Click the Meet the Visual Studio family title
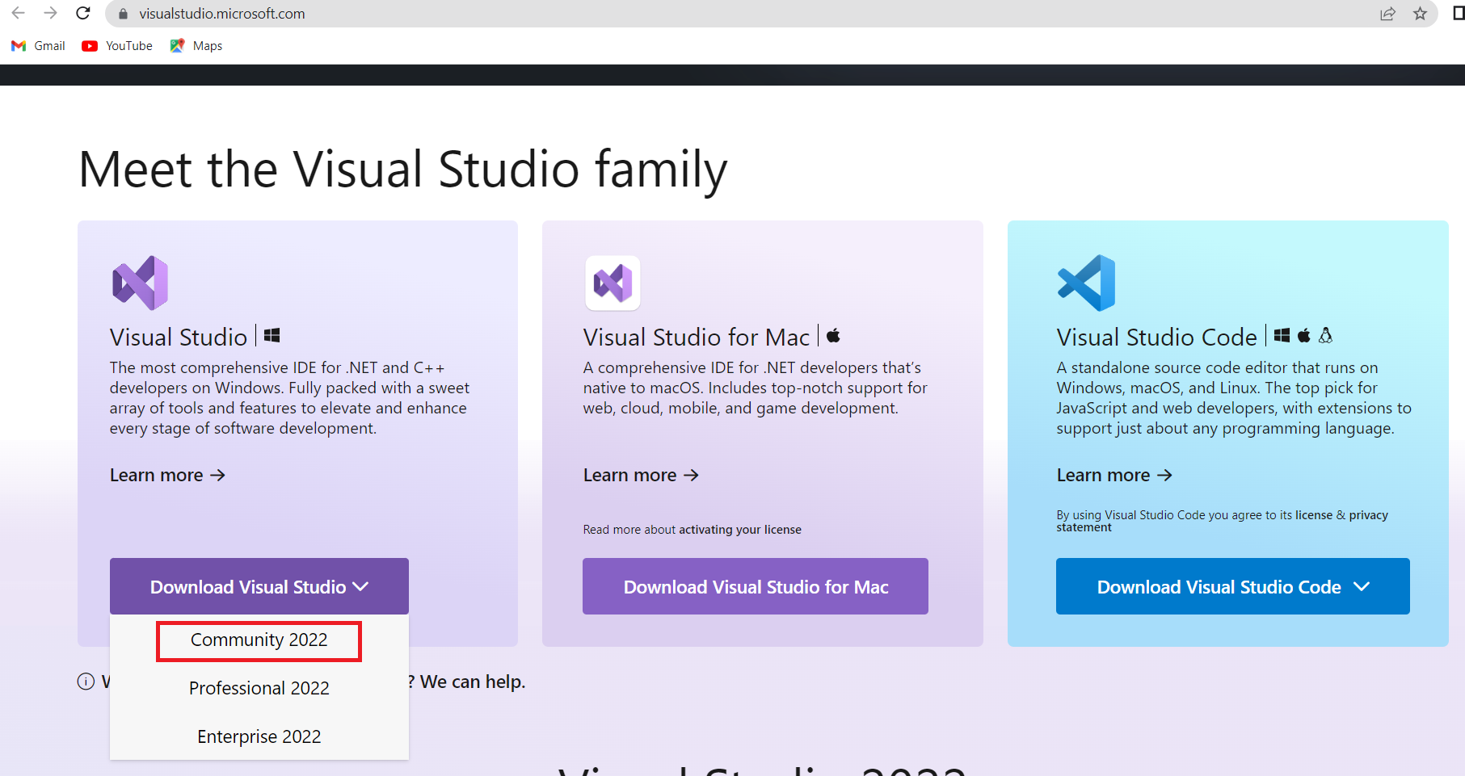 click(402, 170)
